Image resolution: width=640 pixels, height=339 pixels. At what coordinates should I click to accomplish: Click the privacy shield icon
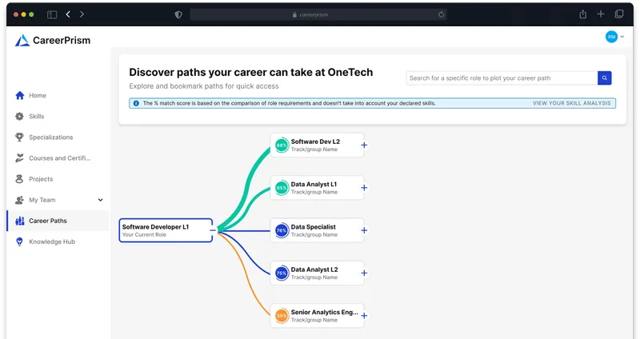[x=178, y=14]
